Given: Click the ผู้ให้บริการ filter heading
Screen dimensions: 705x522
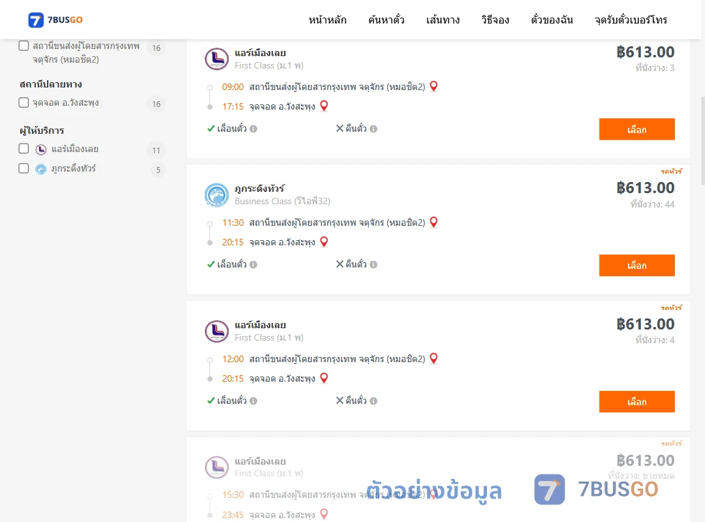Looking at the screenshot, I should [42, 131].
